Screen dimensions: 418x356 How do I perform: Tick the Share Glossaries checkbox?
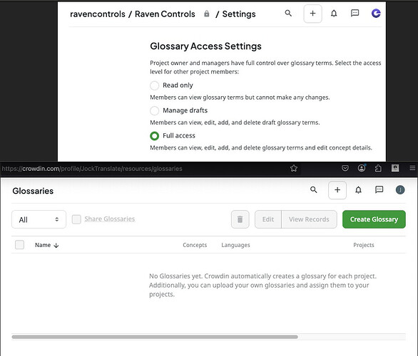[x=76, y=219]
